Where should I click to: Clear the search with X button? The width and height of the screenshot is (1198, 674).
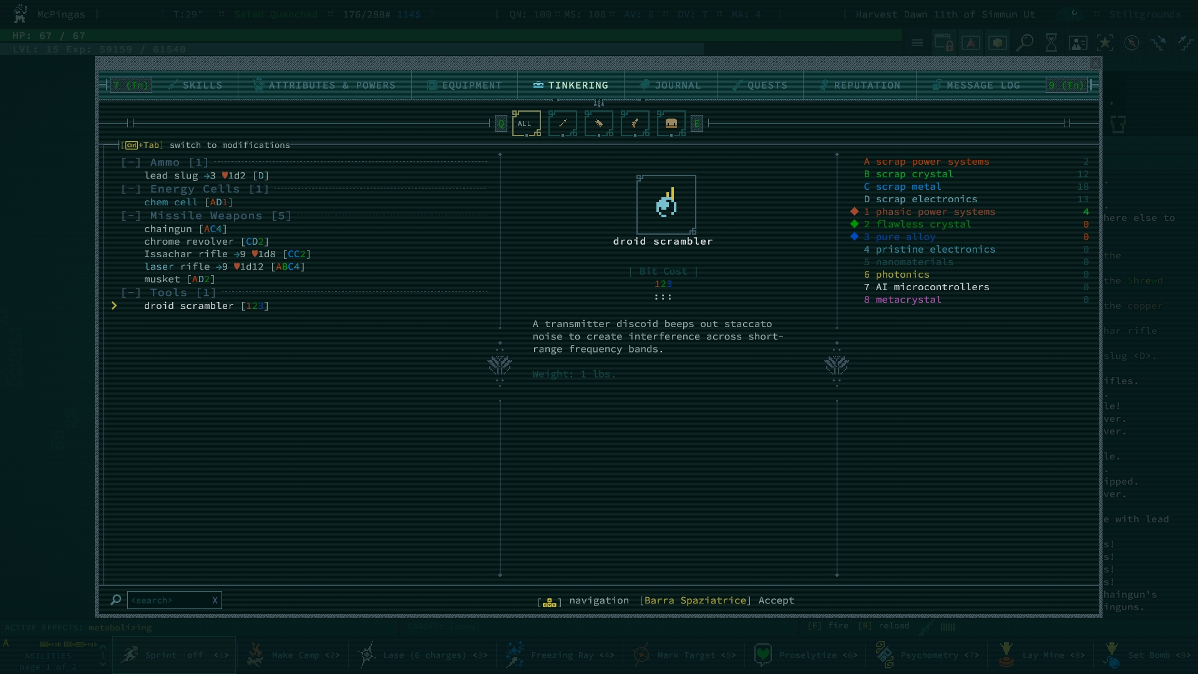tap(215, 600)
